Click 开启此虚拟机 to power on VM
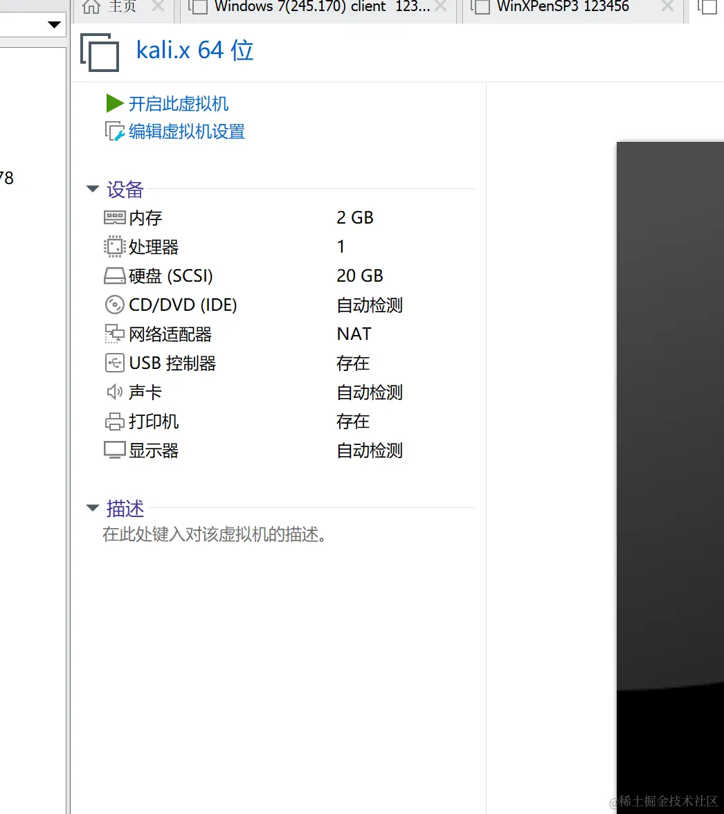 point(179,103)
